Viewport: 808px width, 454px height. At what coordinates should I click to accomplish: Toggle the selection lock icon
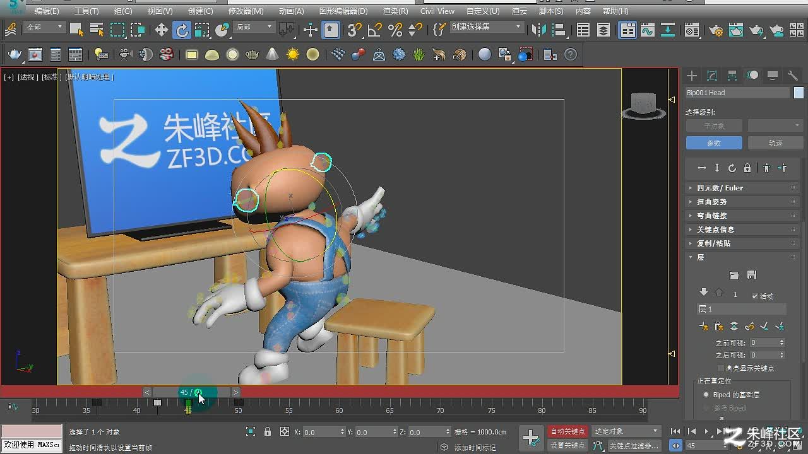[268, 432]
